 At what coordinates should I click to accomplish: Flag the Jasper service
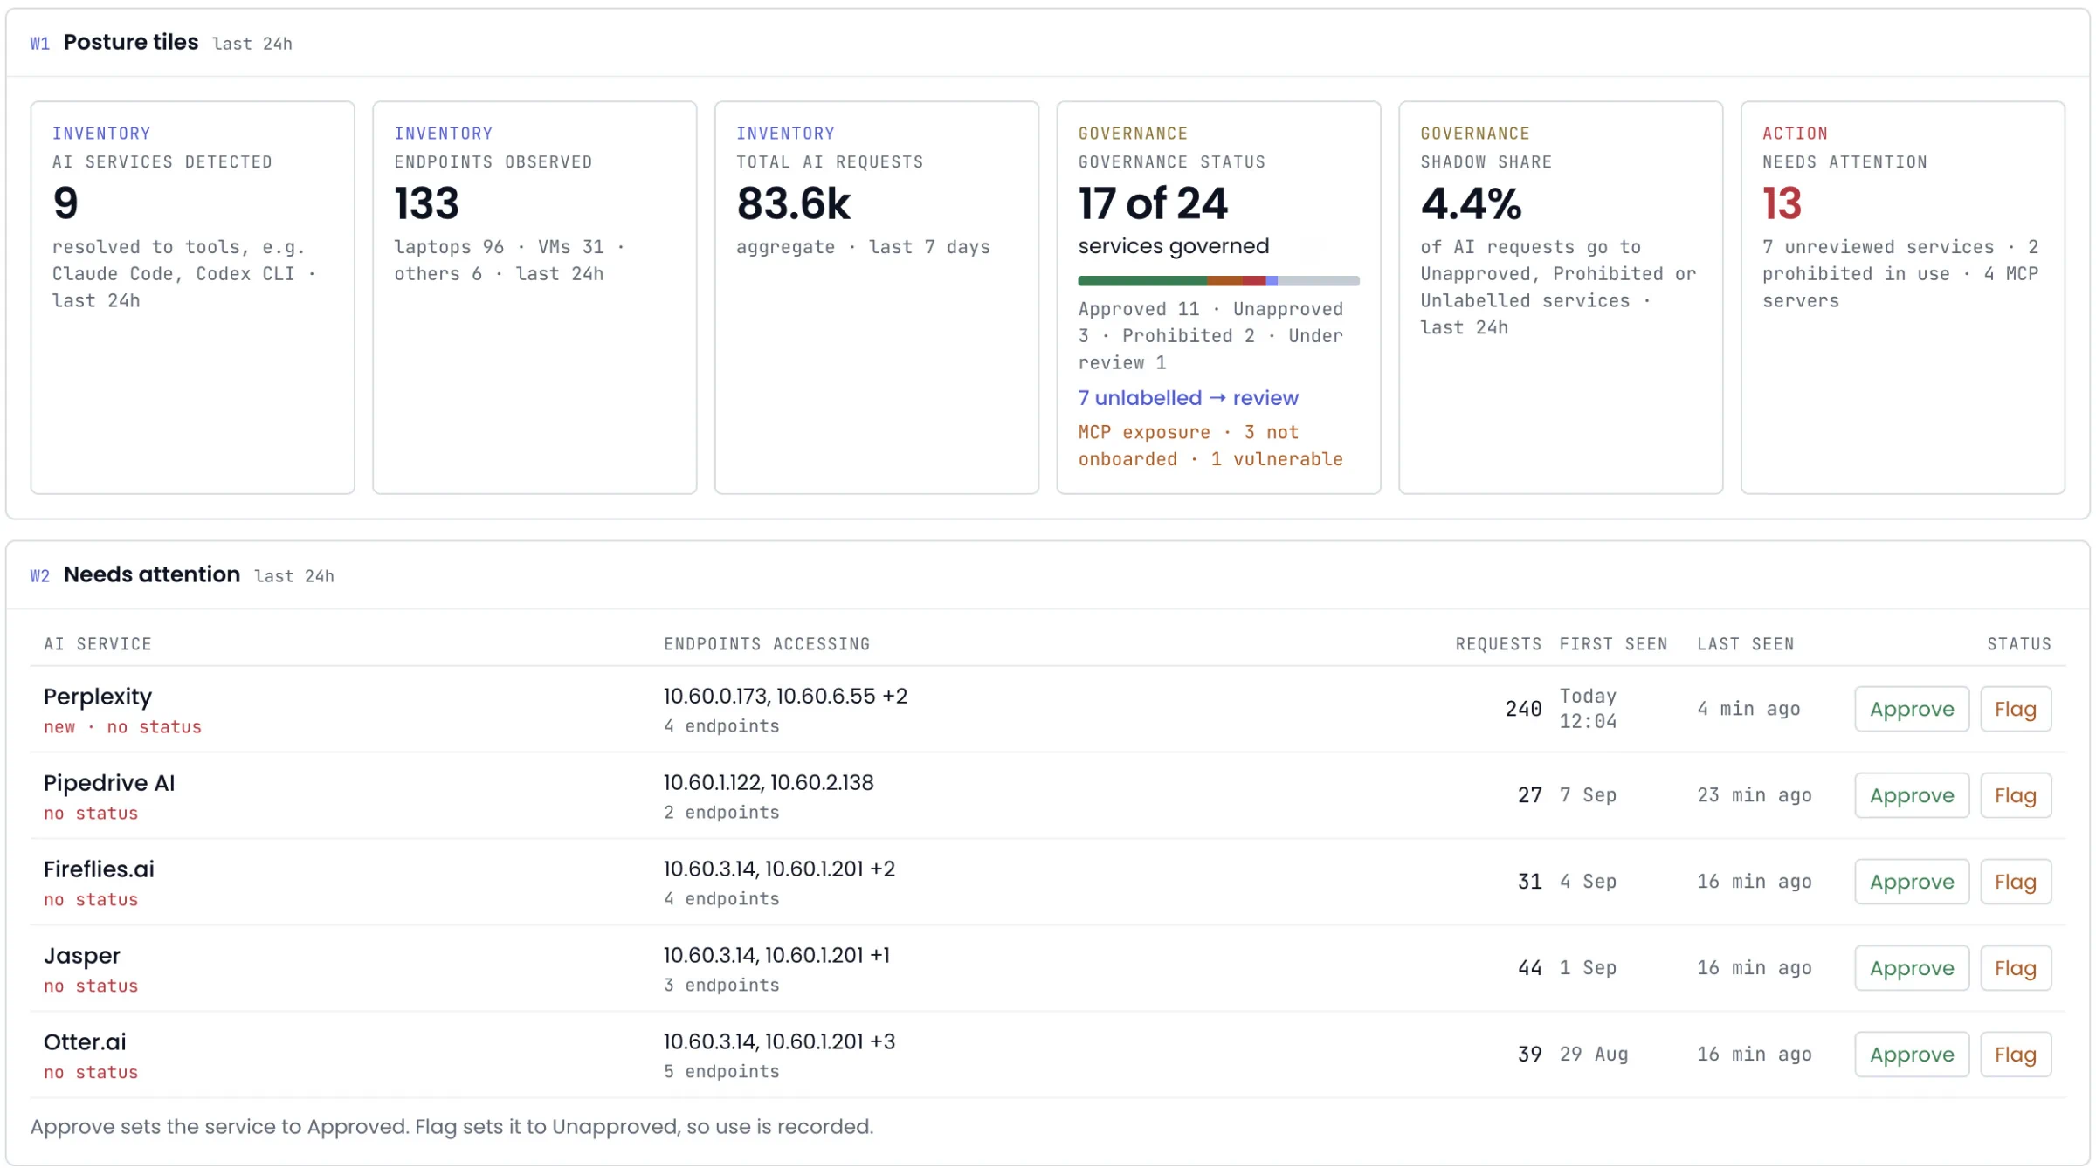point(2015,968)
